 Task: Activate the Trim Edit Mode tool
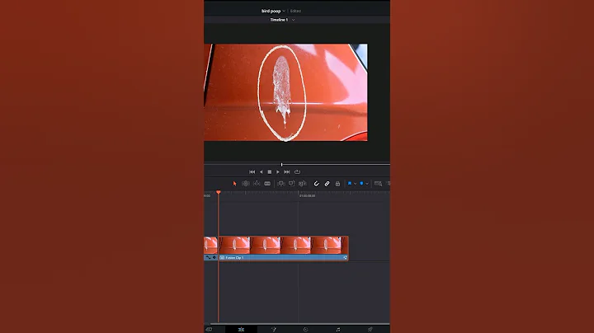tap(246, 184)
